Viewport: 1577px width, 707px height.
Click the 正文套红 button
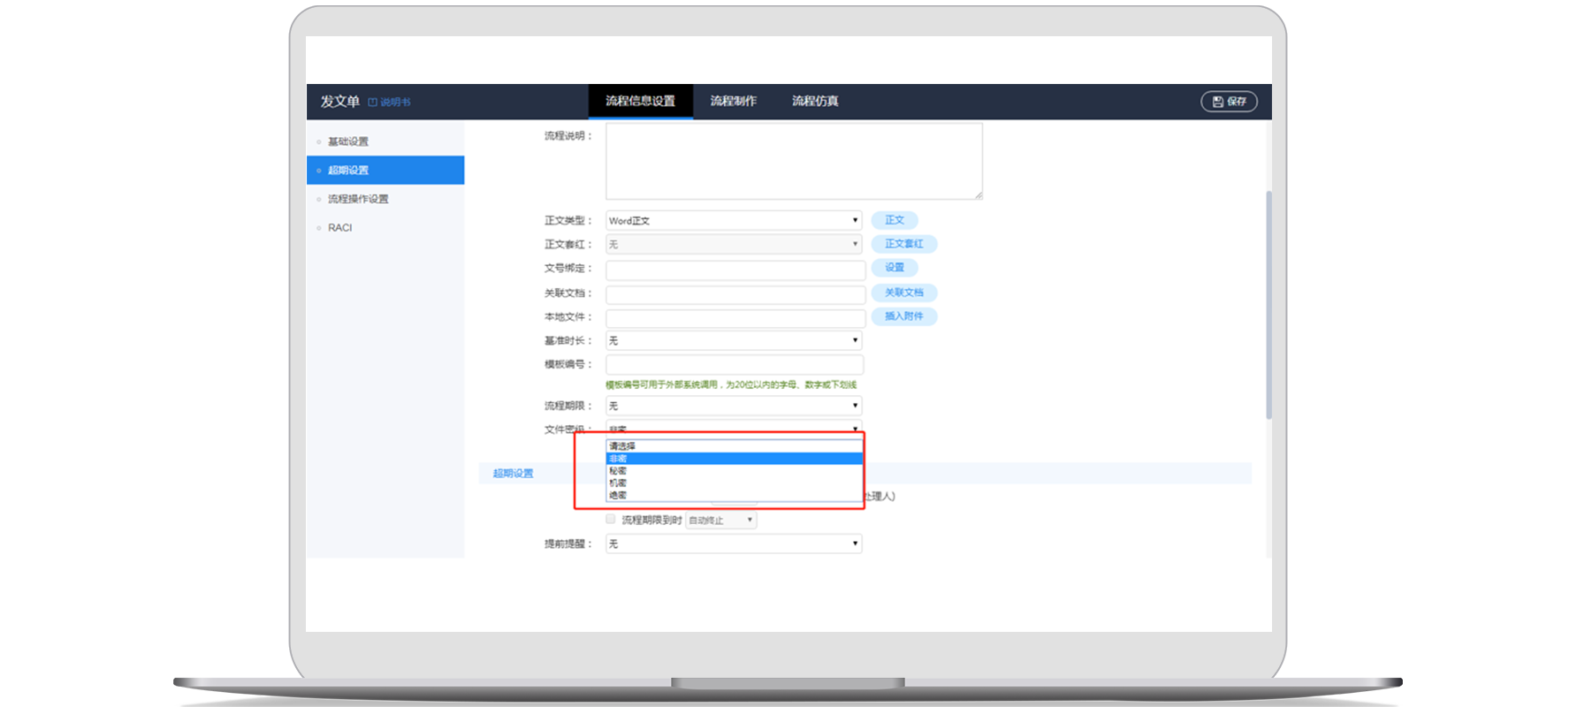pos(903,244)
